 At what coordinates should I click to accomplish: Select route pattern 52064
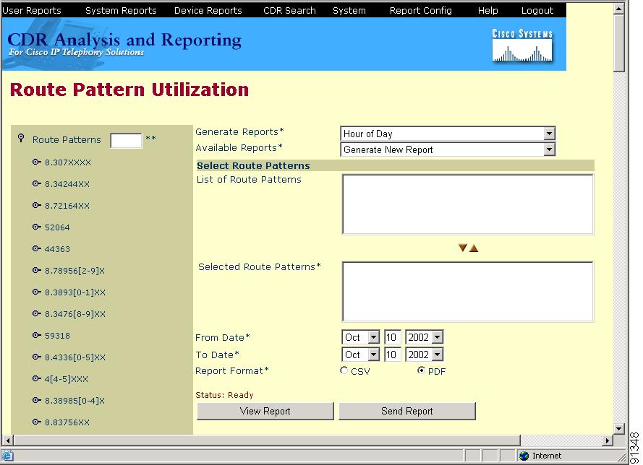point(57,227)
